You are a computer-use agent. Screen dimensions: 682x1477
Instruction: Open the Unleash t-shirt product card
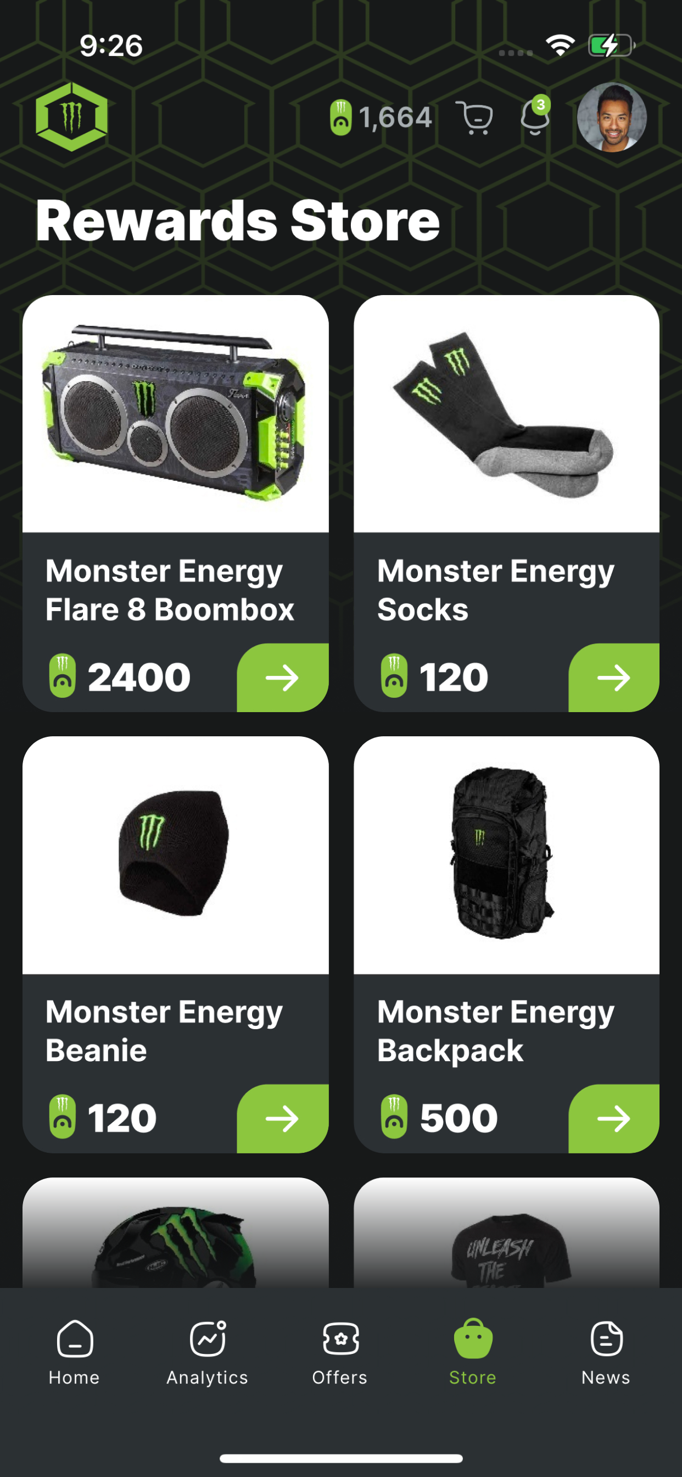tap(507, 1232)
